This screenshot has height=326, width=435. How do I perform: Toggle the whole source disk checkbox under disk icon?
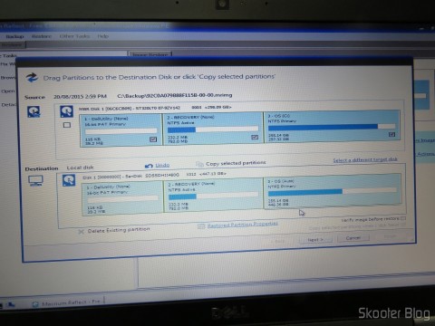point(67,125)
